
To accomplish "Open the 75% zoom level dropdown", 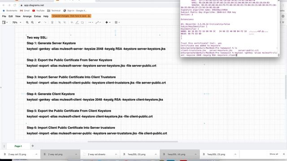I will pyautogui.click(x=17, y=22).
